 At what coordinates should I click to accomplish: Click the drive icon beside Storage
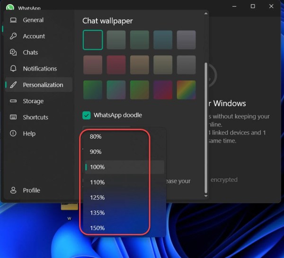(13, 101)
